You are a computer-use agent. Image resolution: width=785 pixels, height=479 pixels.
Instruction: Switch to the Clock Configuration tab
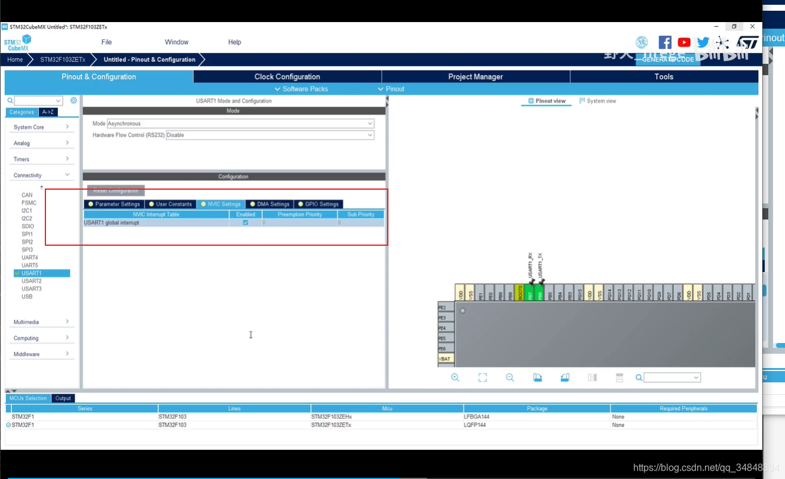click(x=287, y=76)
